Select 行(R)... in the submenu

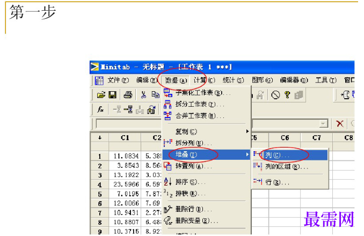tap(290, 182)
